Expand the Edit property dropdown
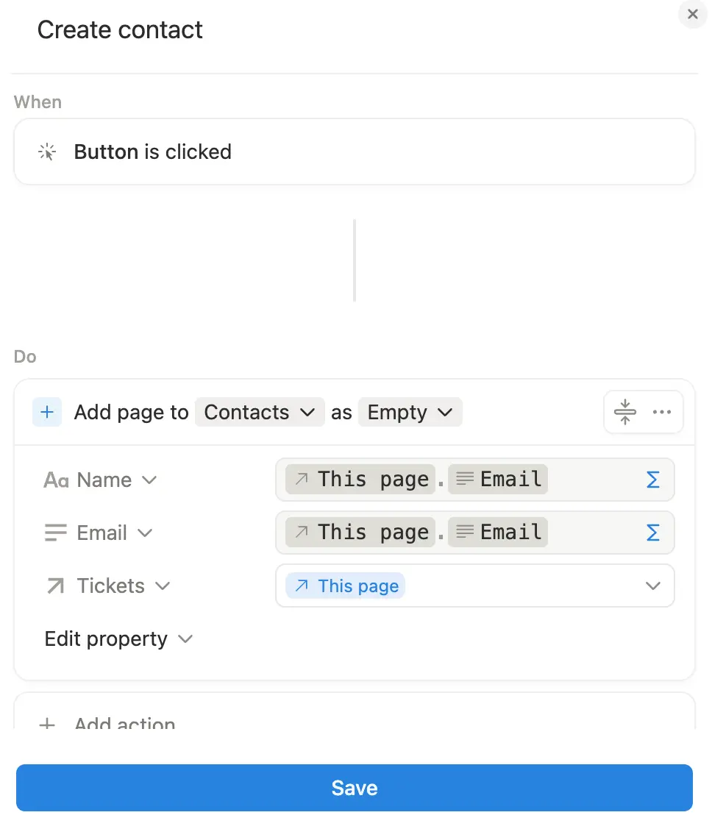The width and height of the screenshot is (712, 829). pyautogui.click(x=185, y=639)
